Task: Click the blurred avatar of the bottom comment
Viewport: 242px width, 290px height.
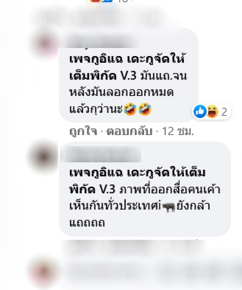Action: (x=43, y=271)
